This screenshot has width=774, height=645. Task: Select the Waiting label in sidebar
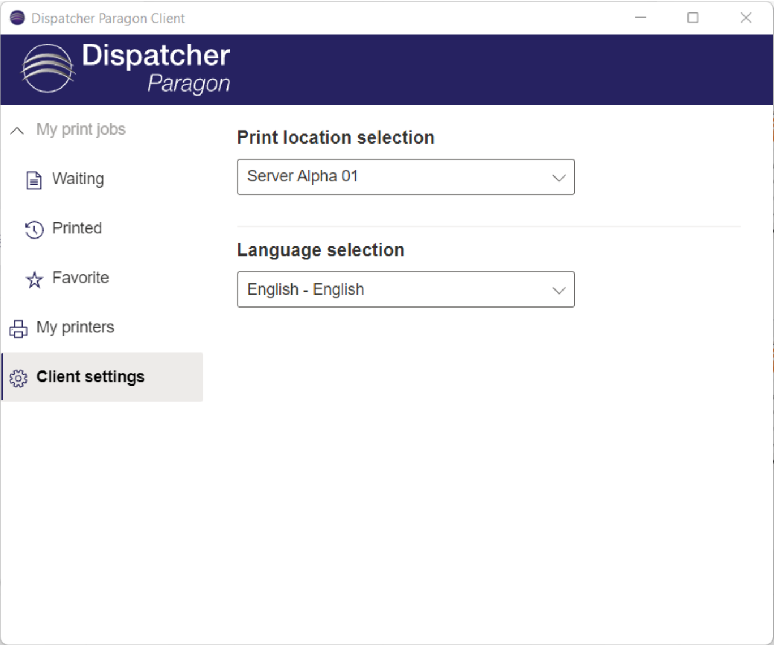78,179
